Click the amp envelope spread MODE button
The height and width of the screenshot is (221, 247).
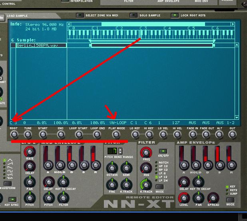[x=230, y=200]
